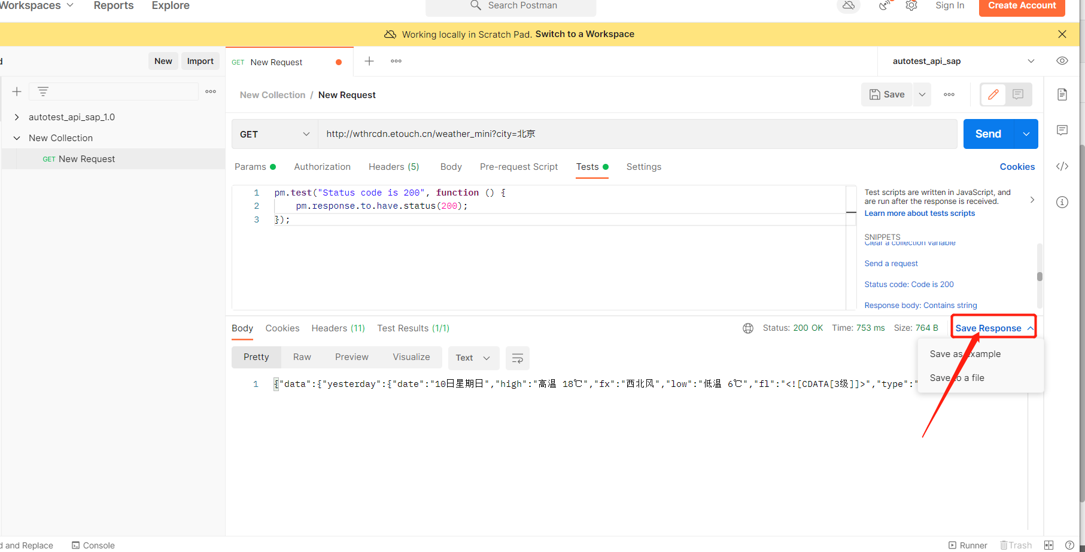Open the response Headers (11) tab
Screen dimensions: 1085x552
[338, 328]
